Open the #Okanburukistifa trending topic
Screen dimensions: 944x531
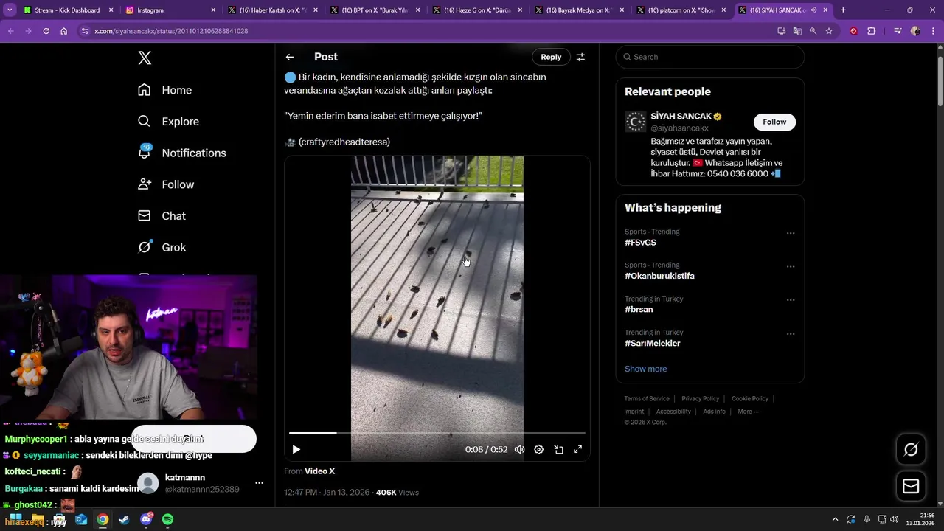pos(659,276)
